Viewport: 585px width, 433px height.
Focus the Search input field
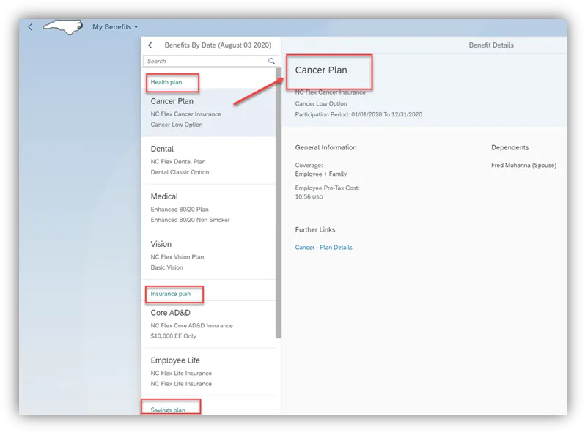tap(210, 61)
